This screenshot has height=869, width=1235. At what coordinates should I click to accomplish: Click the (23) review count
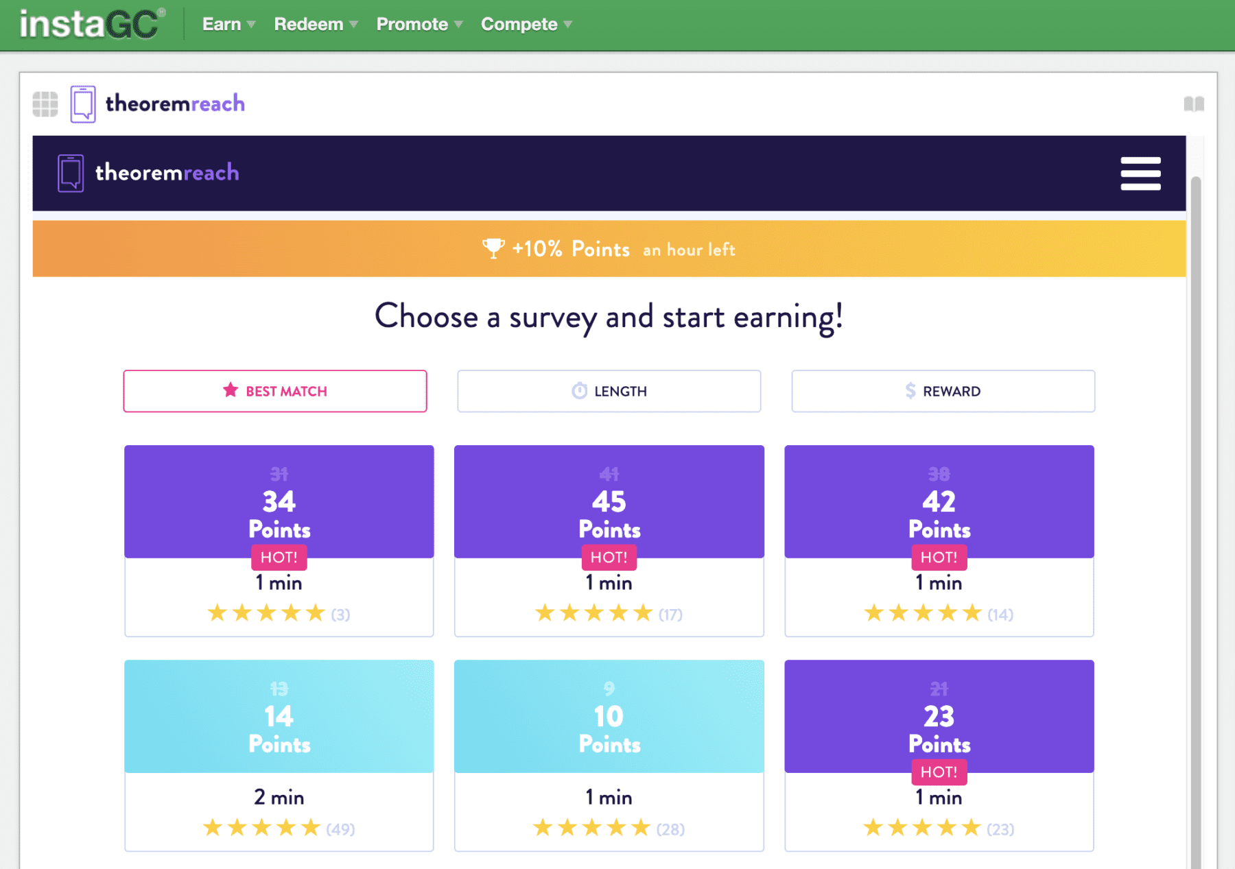click(x=1000, y=829)
